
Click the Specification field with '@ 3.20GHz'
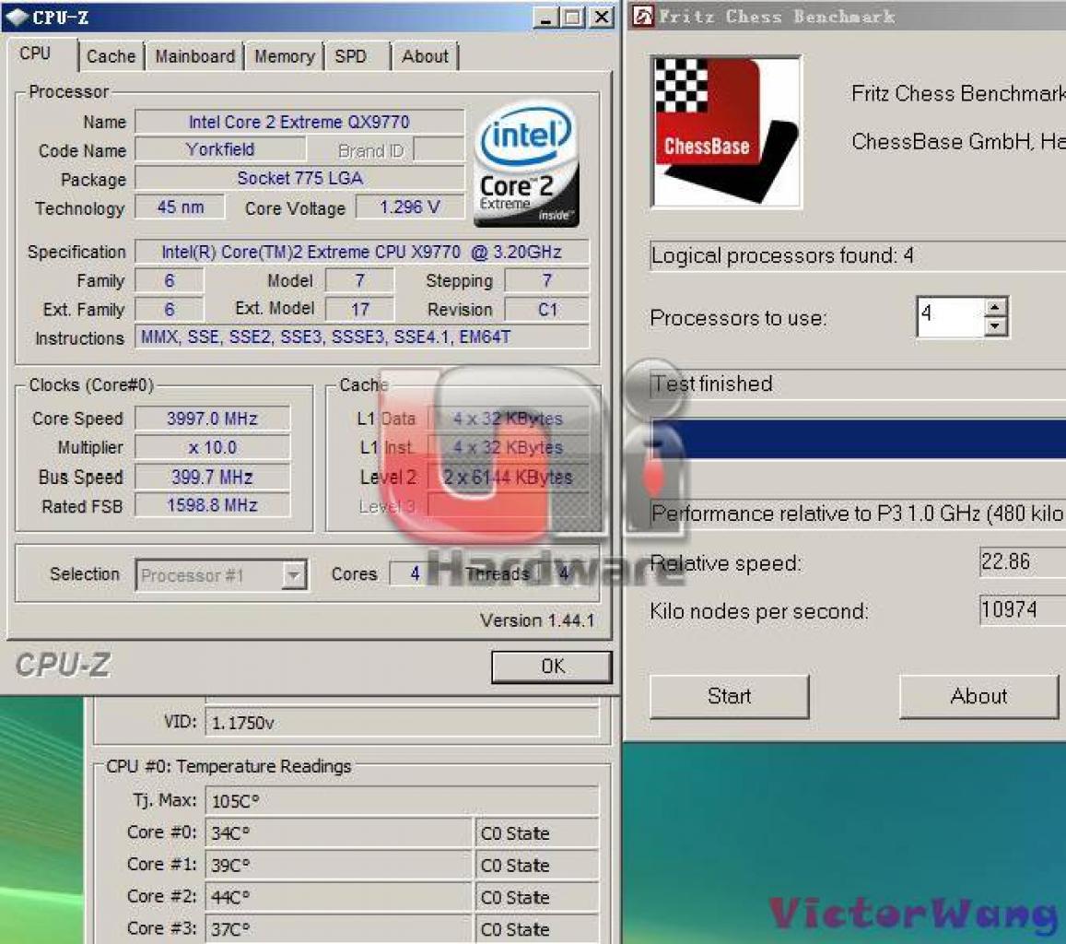pyautogui.click(x=362, y=253)
